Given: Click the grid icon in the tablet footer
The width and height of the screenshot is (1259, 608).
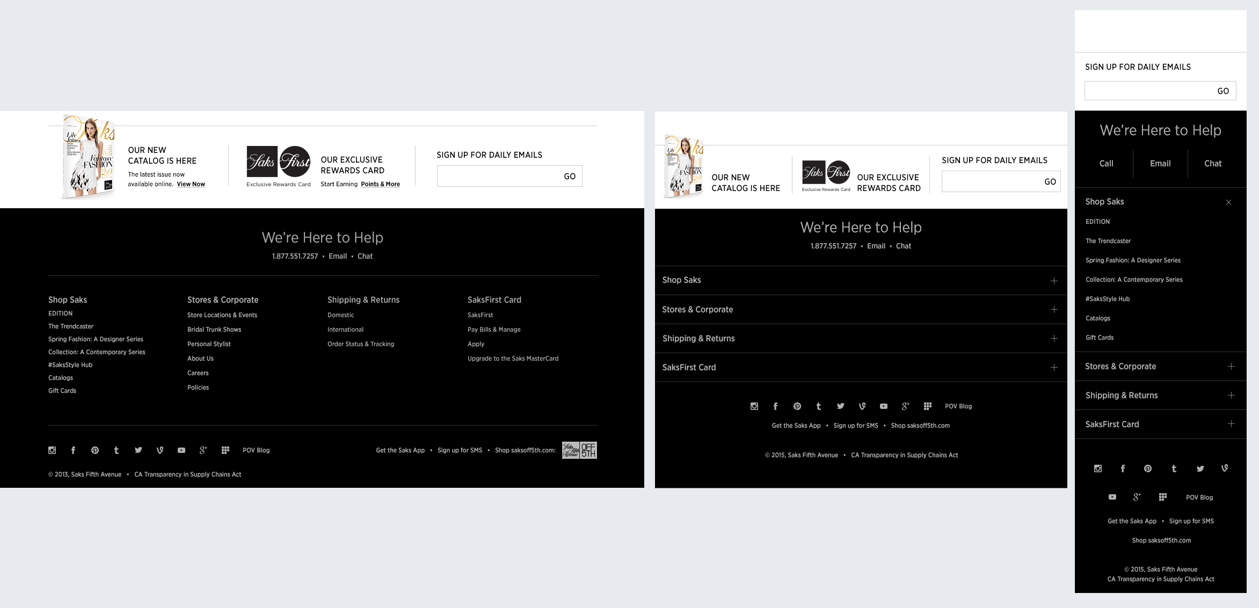Looking at the screenshot, I should tap(928, 406).
